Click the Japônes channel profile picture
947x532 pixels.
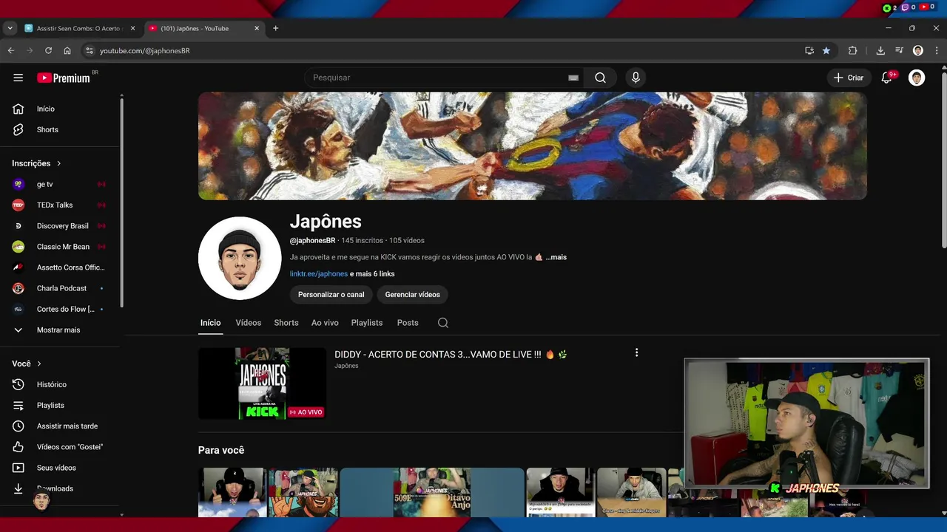240,258
